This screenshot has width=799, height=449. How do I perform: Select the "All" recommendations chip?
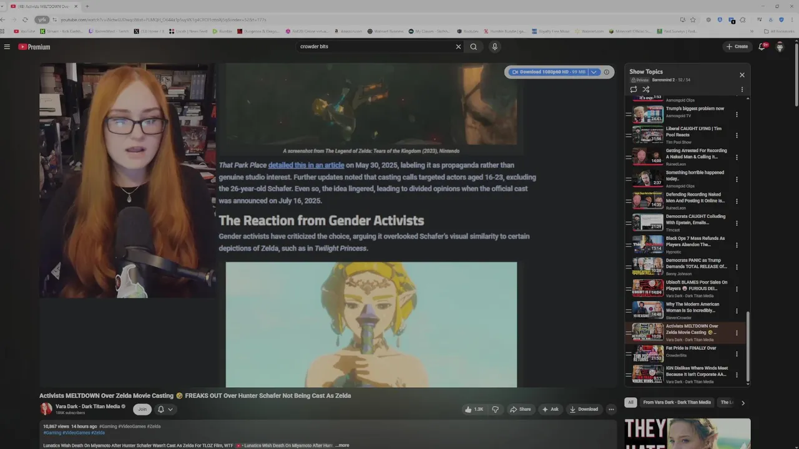[630, 402]
